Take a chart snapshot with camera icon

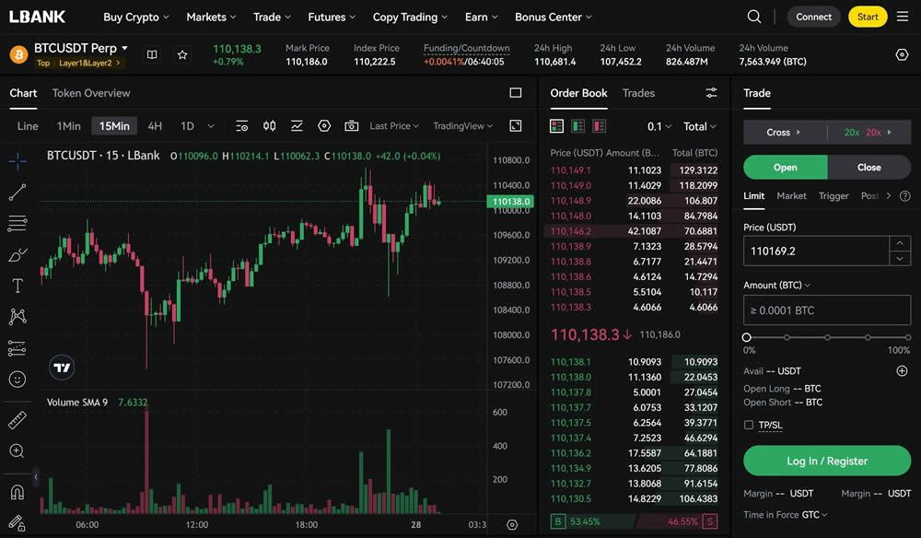pos(351,126)
